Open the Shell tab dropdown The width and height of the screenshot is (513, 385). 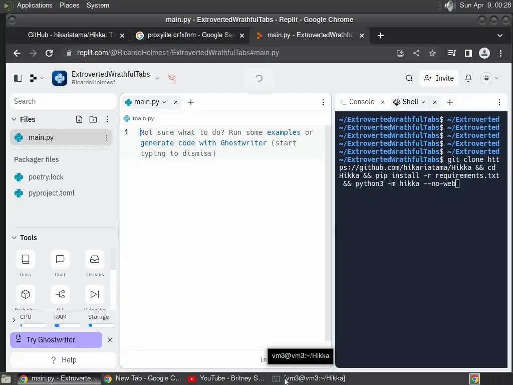pos(423,102)
